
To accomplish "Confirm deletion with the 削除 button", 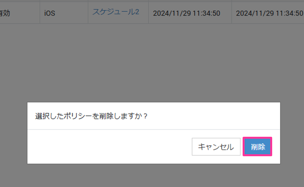I will pyautogui.click(x=258, y=146).
